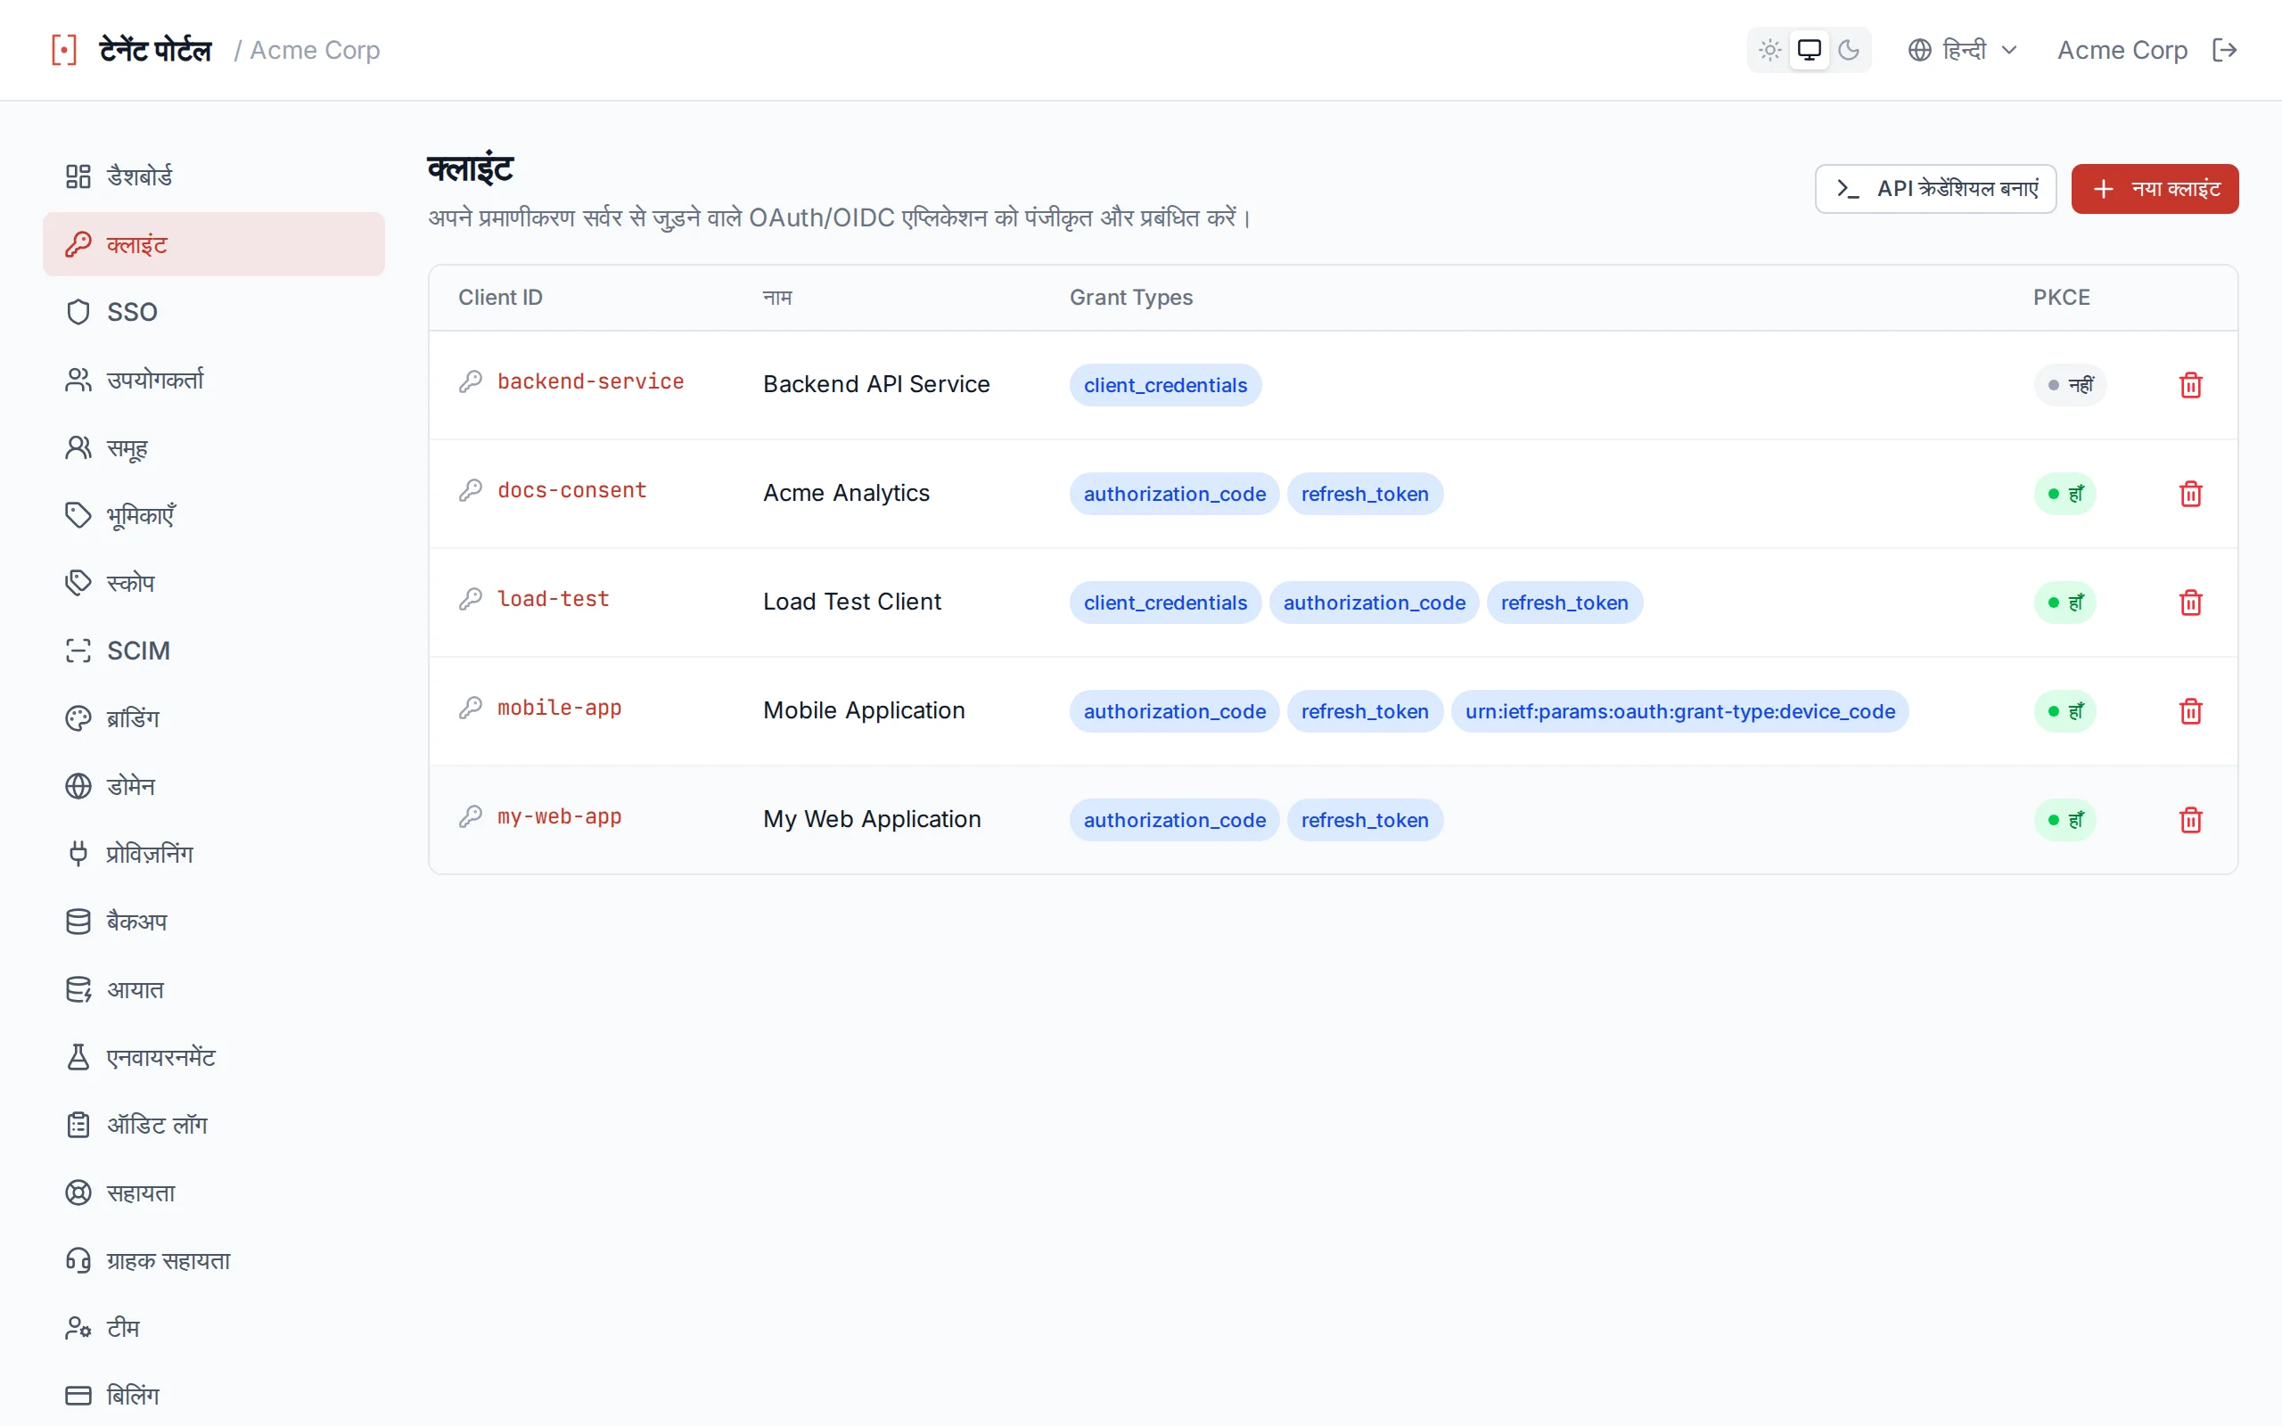The width and height of the screenshot is (2282, 1426).
Task: Open mobile-app client ID link
Action: (559, 709)
